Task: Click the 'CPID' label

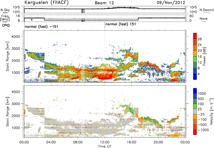Action: click(6, 25)
